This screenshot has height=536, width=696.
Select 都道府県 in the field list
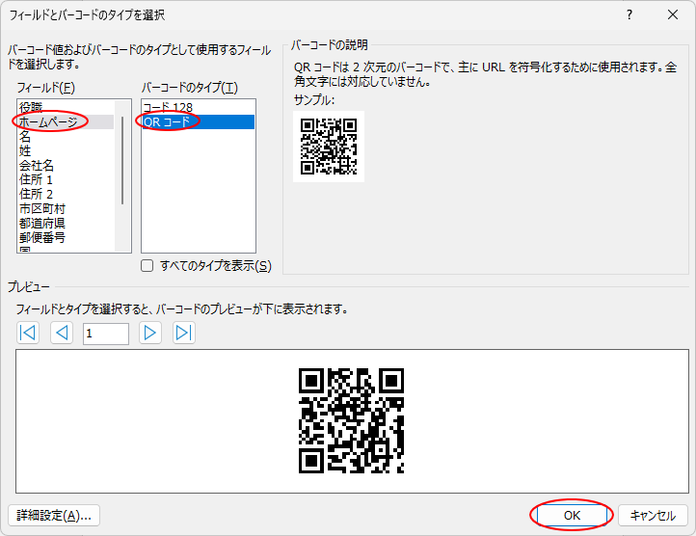[42, 223]
